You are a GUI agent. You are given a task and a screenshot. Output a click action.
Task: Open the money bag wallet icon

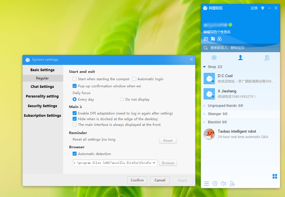tap(219, 39)
